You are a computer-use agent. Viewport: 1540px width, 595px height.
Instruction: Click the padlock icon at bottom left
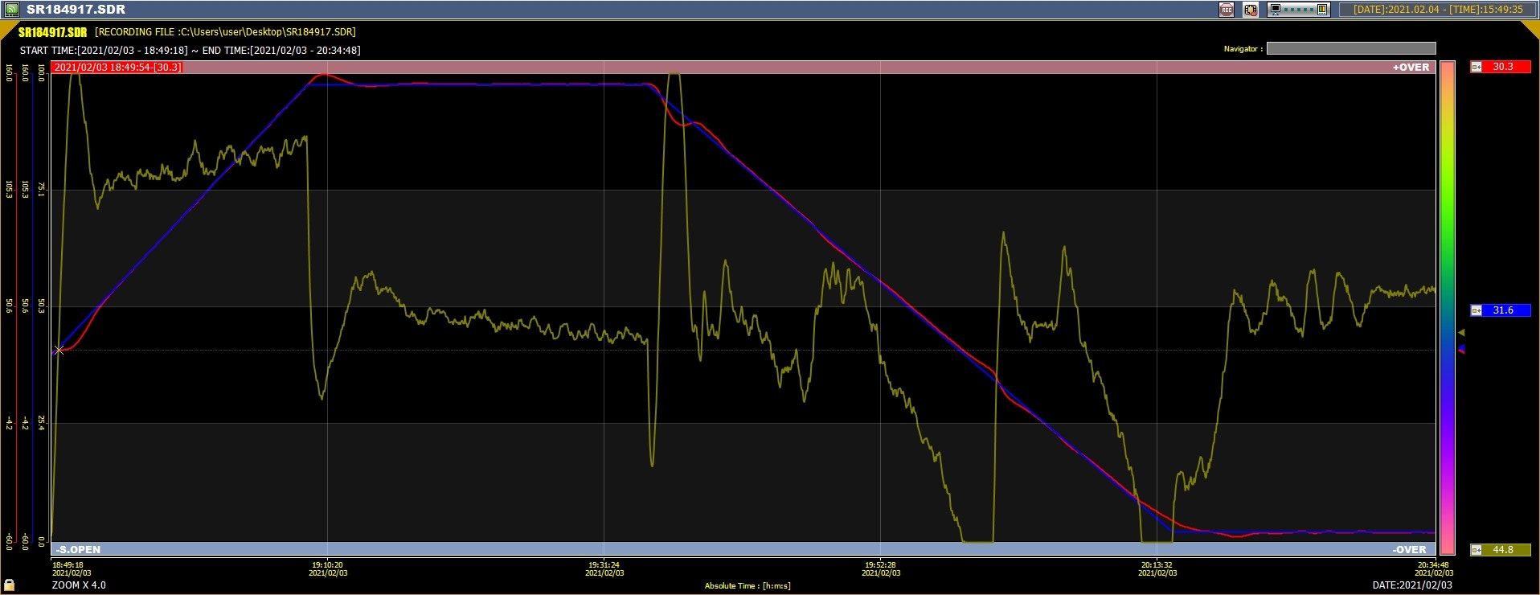click(x=10, y=585)
